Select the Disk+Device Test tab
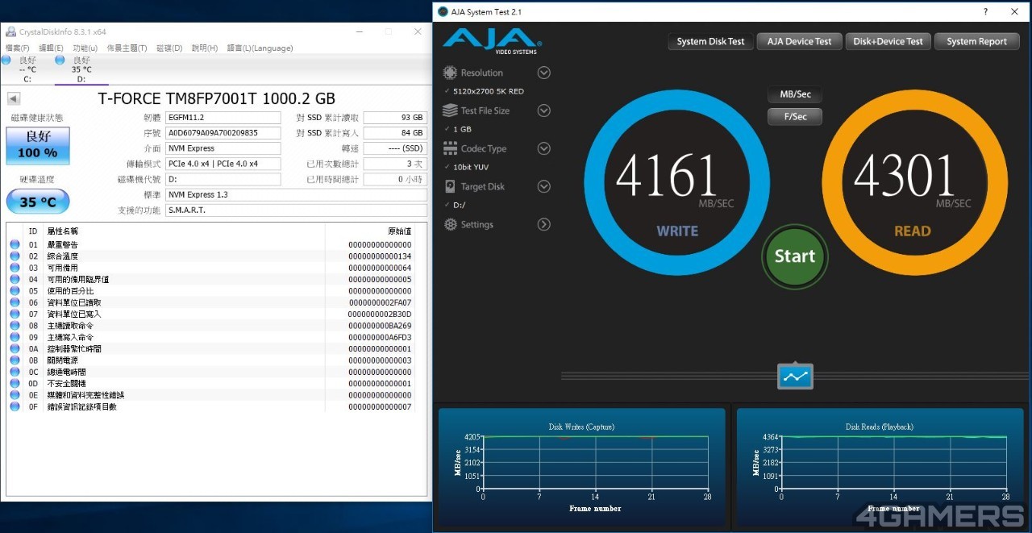This screenshot has width=1032, height=533. 888,41
